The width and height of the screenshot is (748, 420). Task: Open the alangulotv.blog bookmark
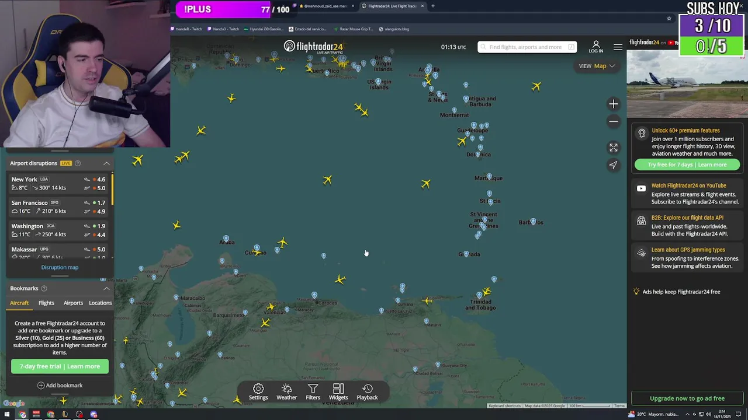click(x=394, y=29)
